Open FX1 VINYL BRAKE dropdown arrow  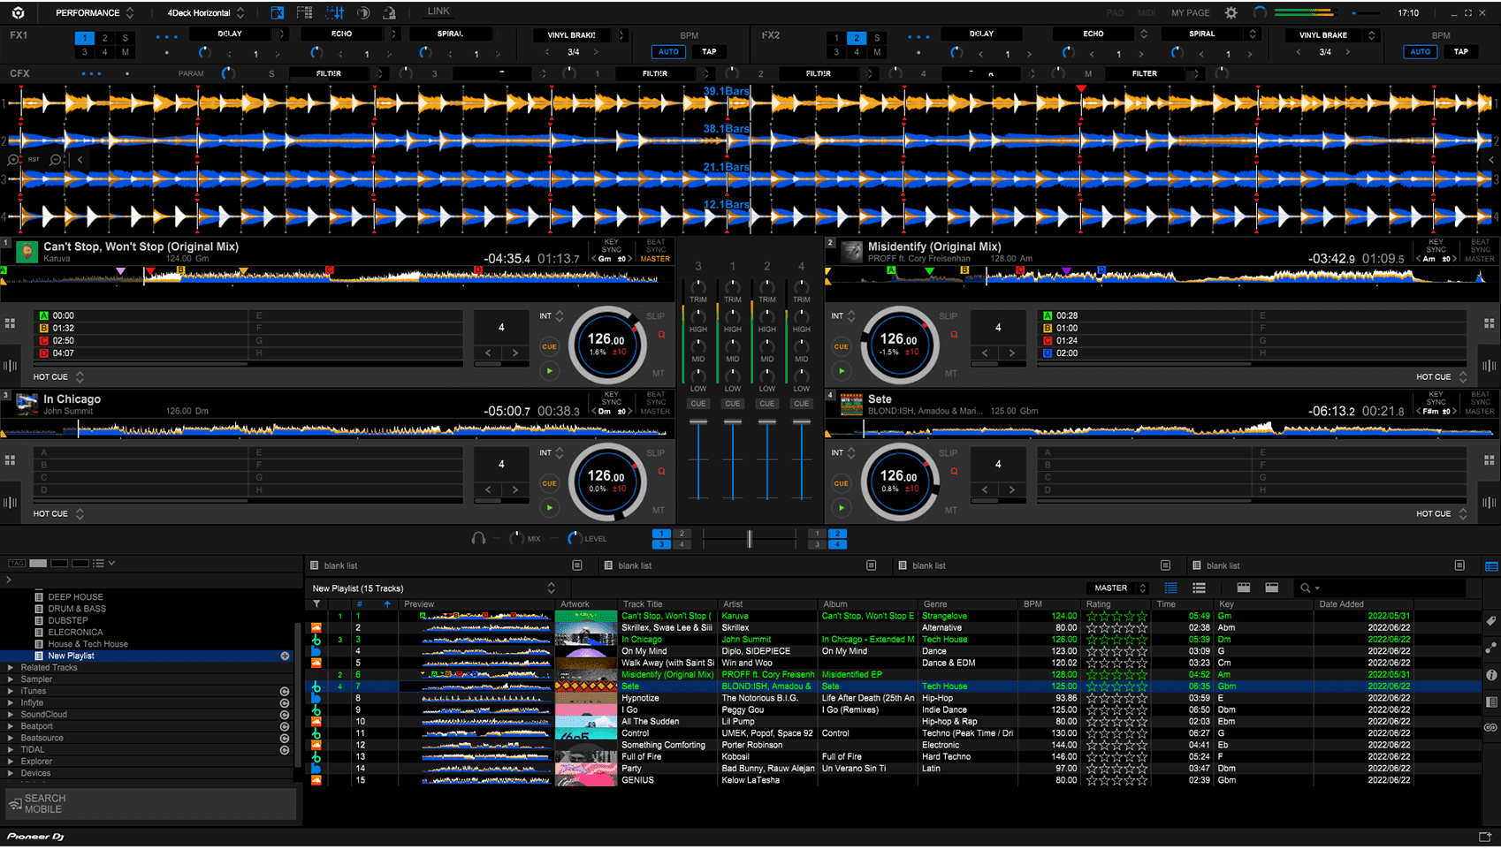coord(621,35)
